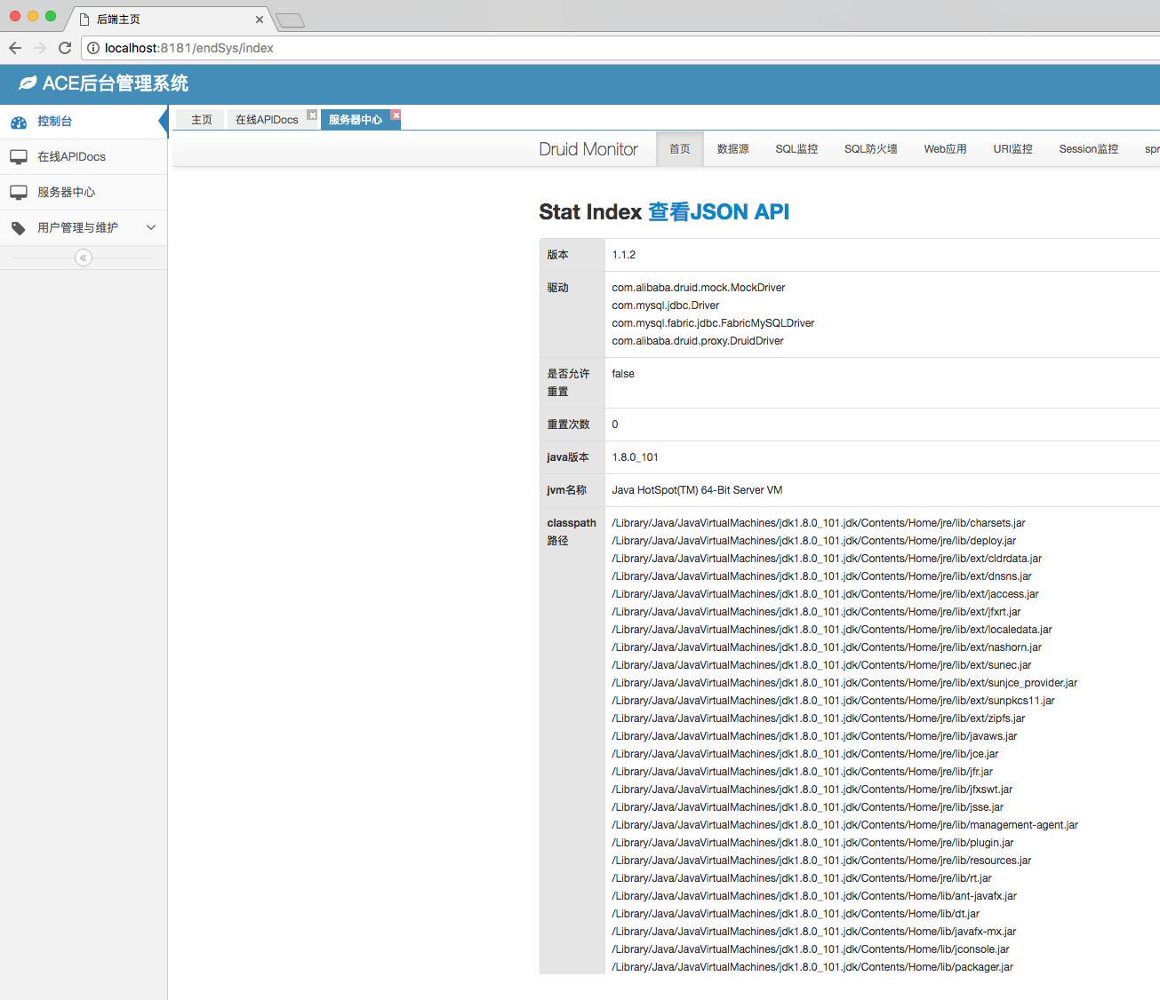Expand the 用户管理与维护 menu chevron

[x=151, y=227]
